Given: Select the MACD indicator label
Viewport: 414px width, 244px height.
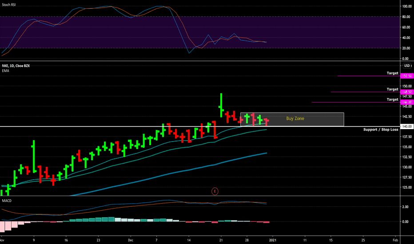Looking at the screenshot, I should point(7,201).
